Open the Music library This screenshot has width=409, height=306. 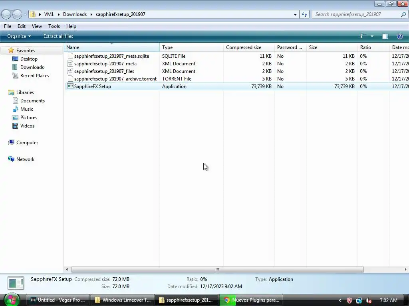[27, 109]
